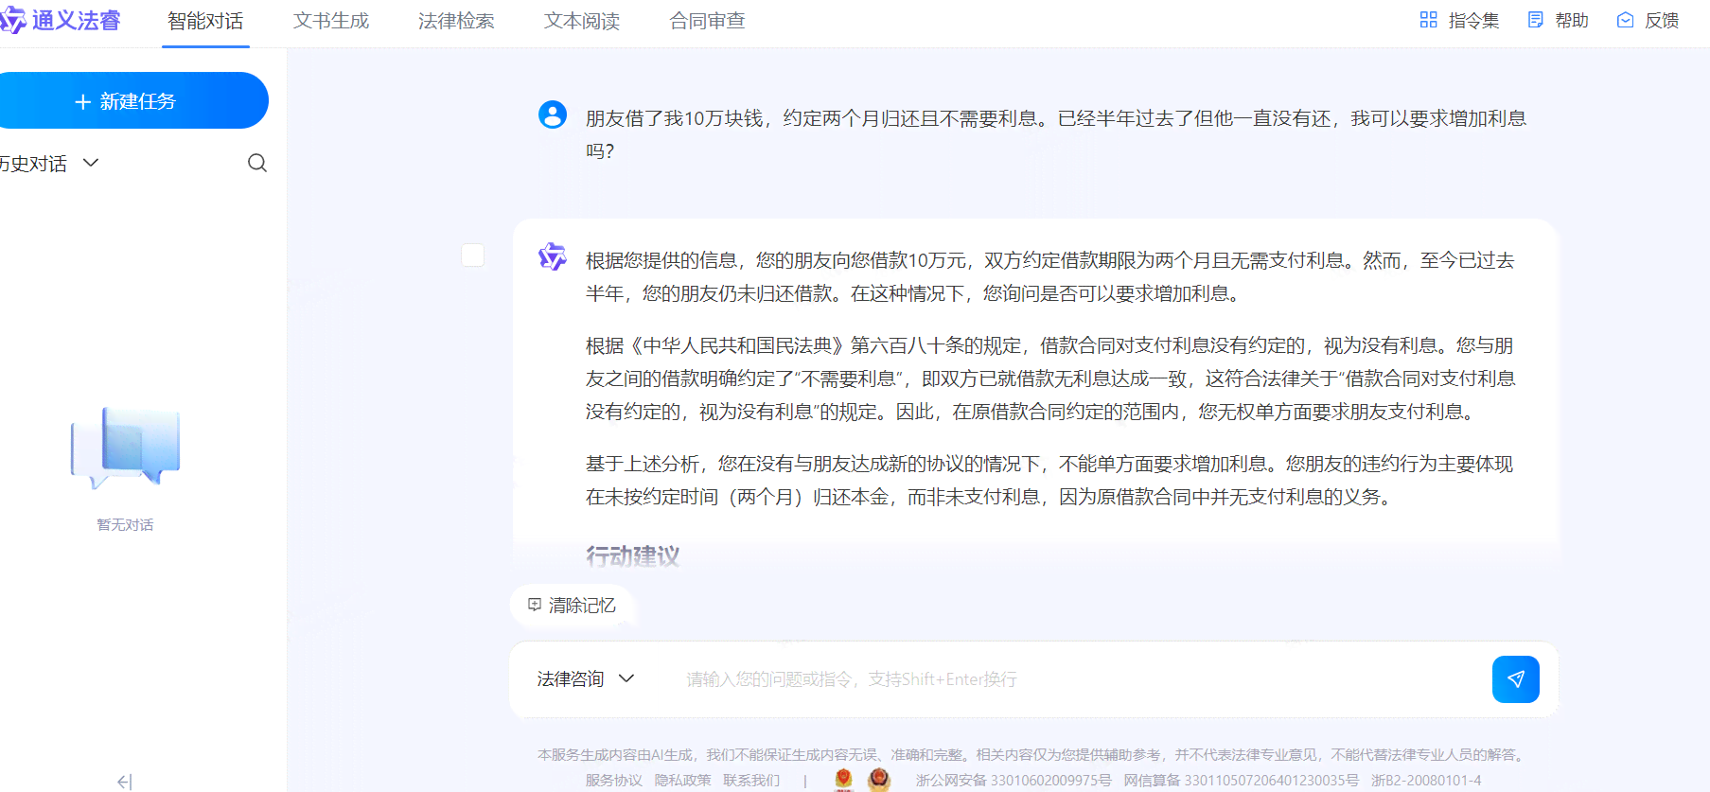
Task: Open the 联系我们 link
Action: tap(751, 781)
